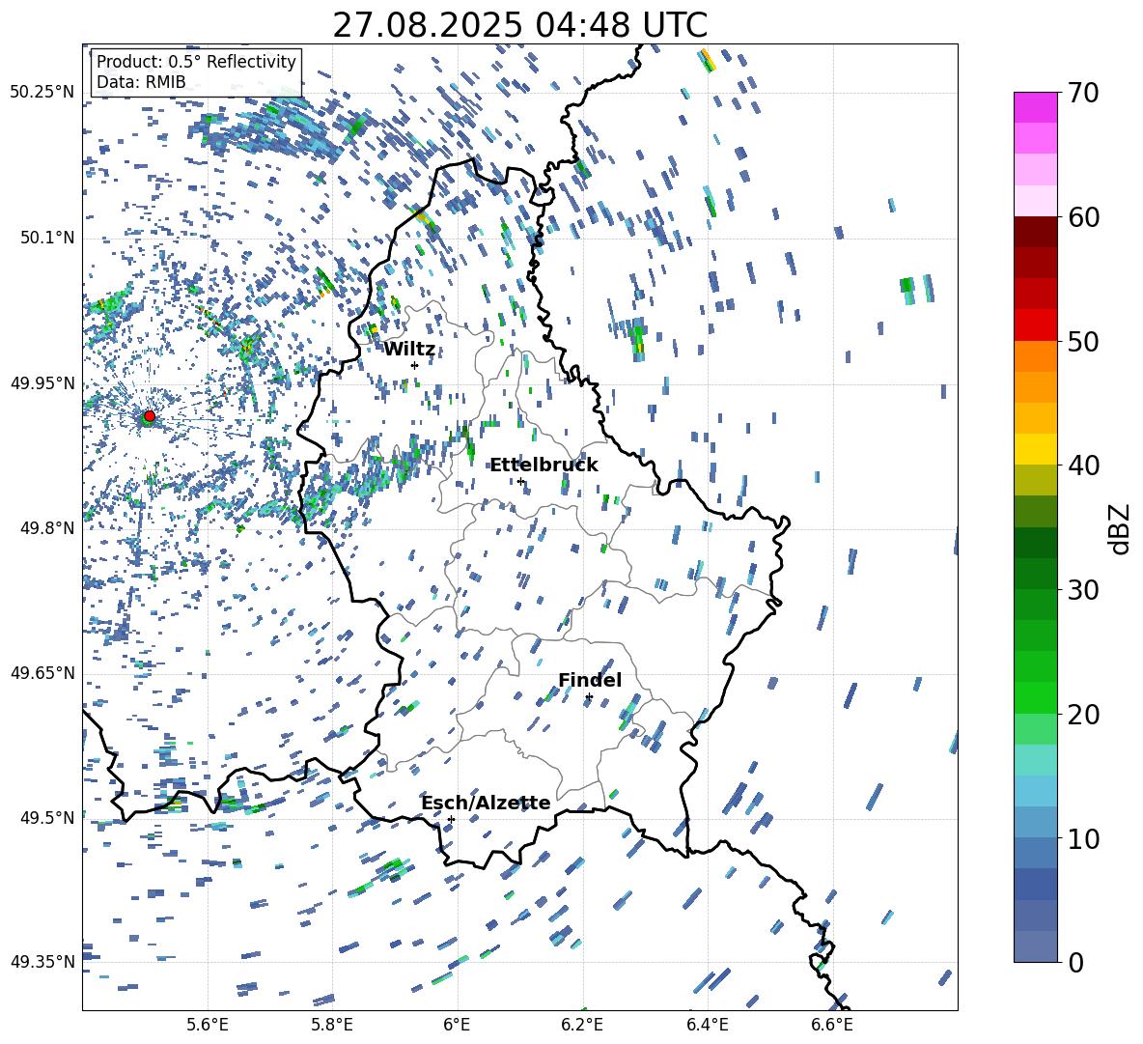Click the 49.35°N latitude label

tap(42, 962)
